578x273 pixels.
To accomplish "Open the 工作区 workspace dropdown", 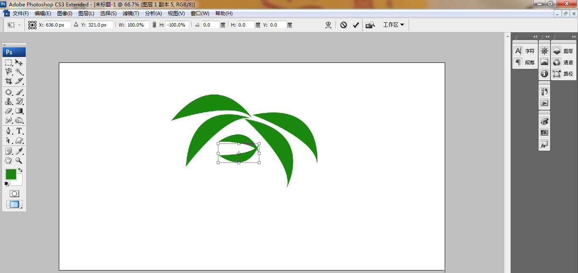I will 394,25.
